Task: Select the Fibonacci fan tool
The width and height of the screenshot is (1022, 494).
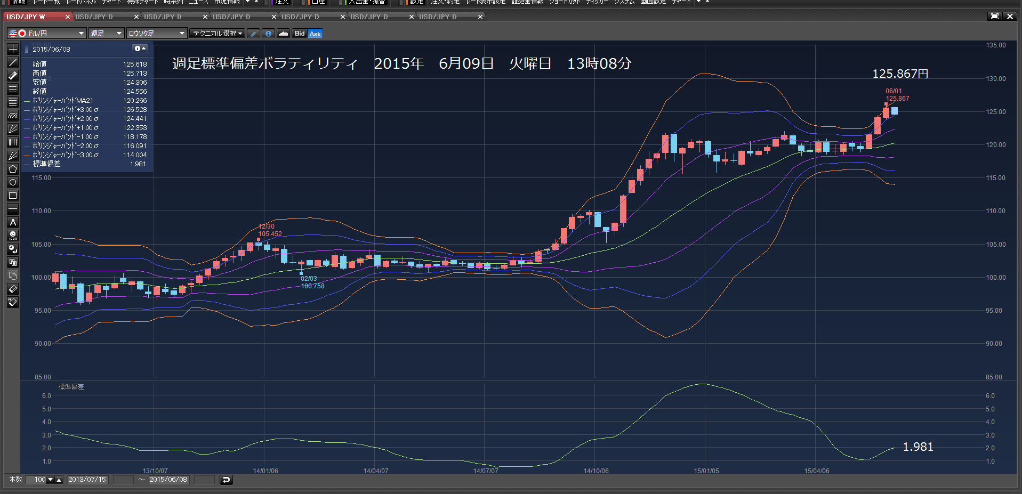Action: point(13,129)
